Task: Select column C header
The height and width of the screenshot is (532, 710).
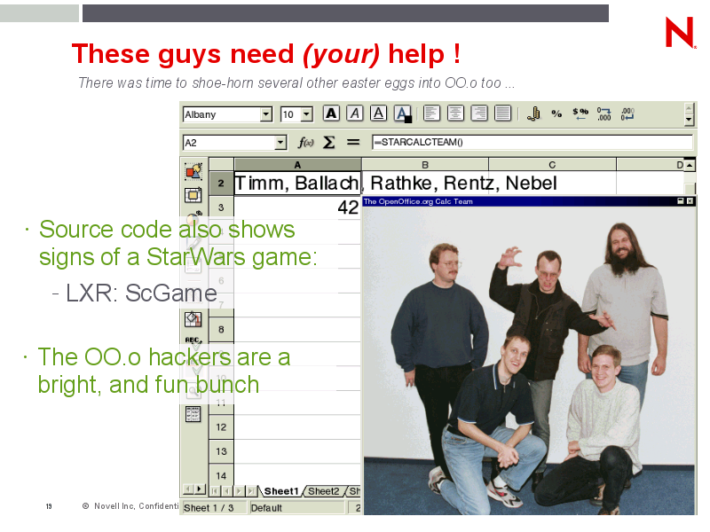Action: click(x=552, y=165)
